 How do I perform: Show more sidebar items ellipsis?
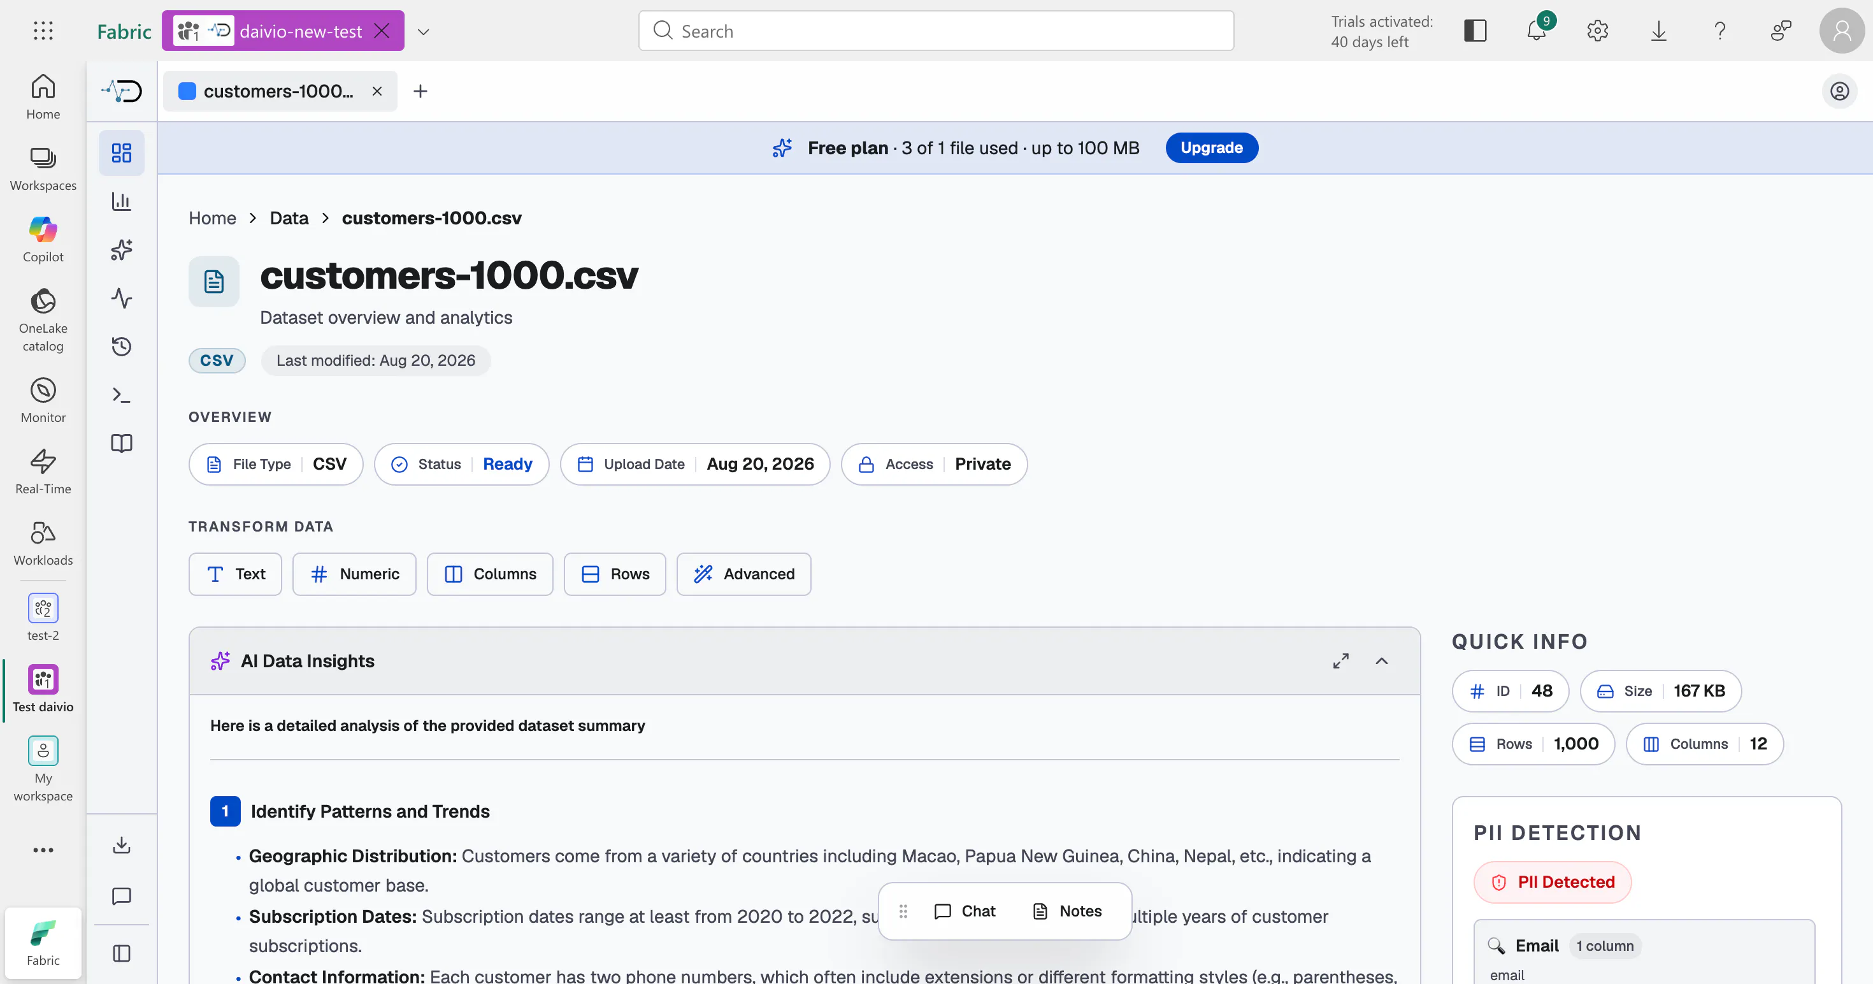(x=43, y=850)
